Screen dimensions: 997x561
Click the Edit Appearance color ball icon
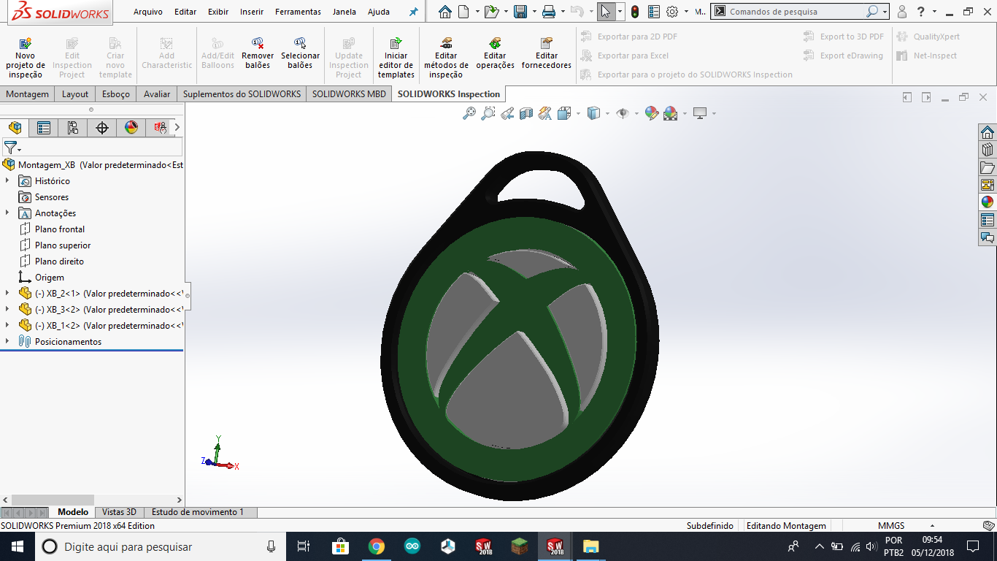click(x=651, y=113)
